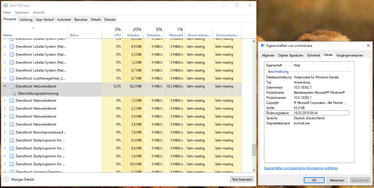Click the Status column header
The width and height of the screenshot is (374, 188).
coord(85,32)
